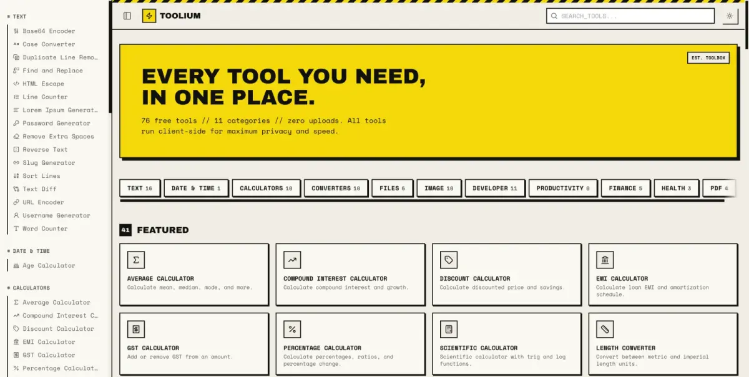The width and height of the screenshot is (749, 377).
Task: Click the bank icon on EMI Calculator card
Action: (605, 260)
